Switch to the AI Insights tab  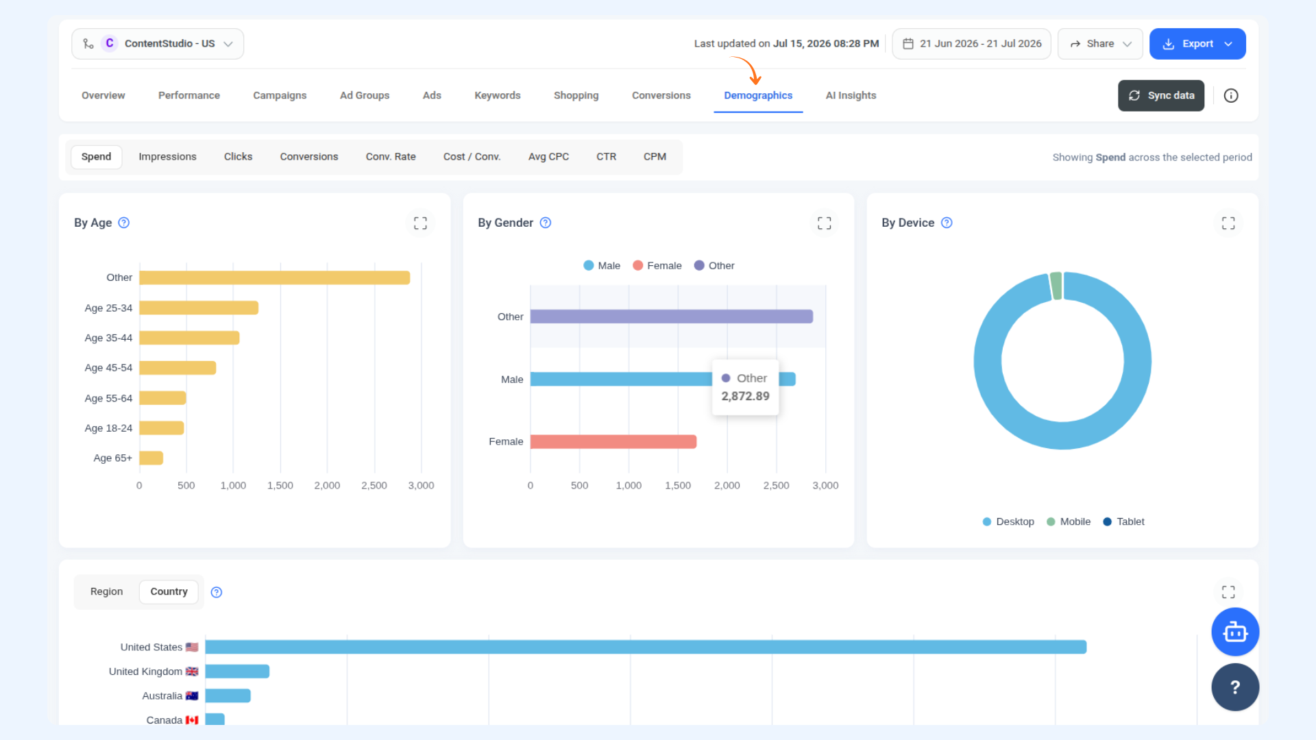pyautogui.click(x=851, y=95)
